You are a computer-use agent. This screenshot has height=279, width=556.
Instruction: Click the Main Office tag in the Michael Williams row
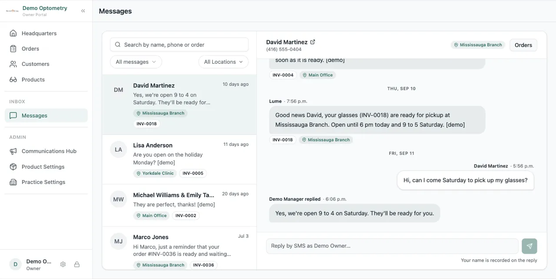point(152,216)
